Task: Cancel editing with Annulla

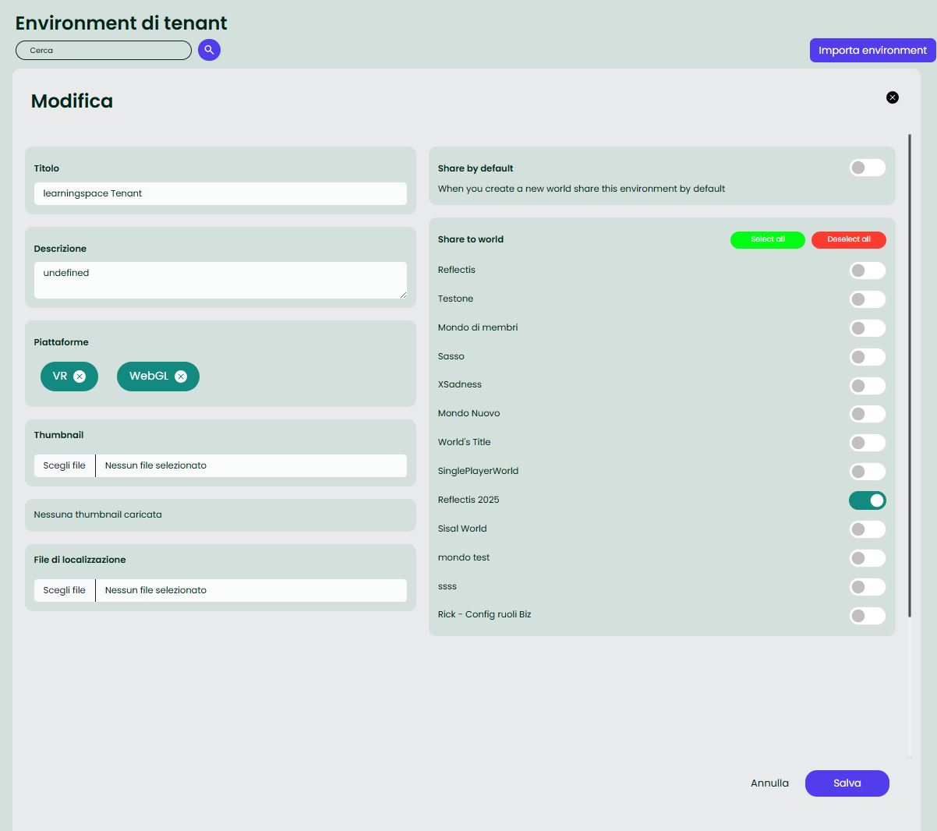Action: tap(769, 783)
